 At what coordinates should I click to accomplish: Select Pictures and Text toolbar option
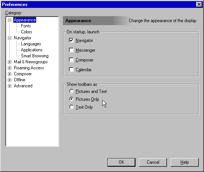[x=71, y=91]
